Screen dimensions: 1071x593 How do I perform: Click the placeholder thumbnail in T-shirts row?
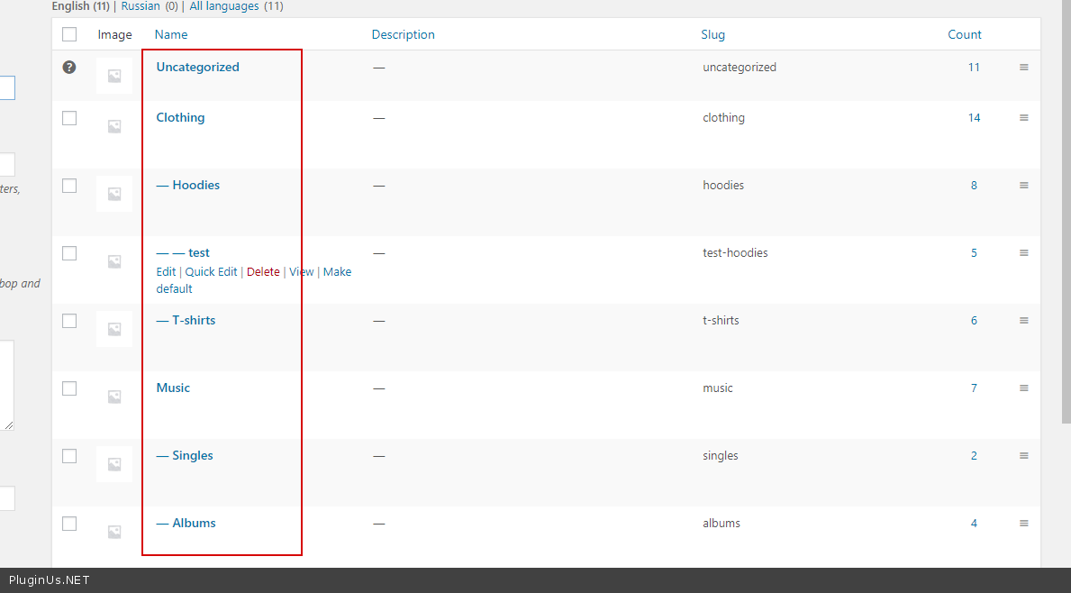pyautogui.click(x=114, y=329)
